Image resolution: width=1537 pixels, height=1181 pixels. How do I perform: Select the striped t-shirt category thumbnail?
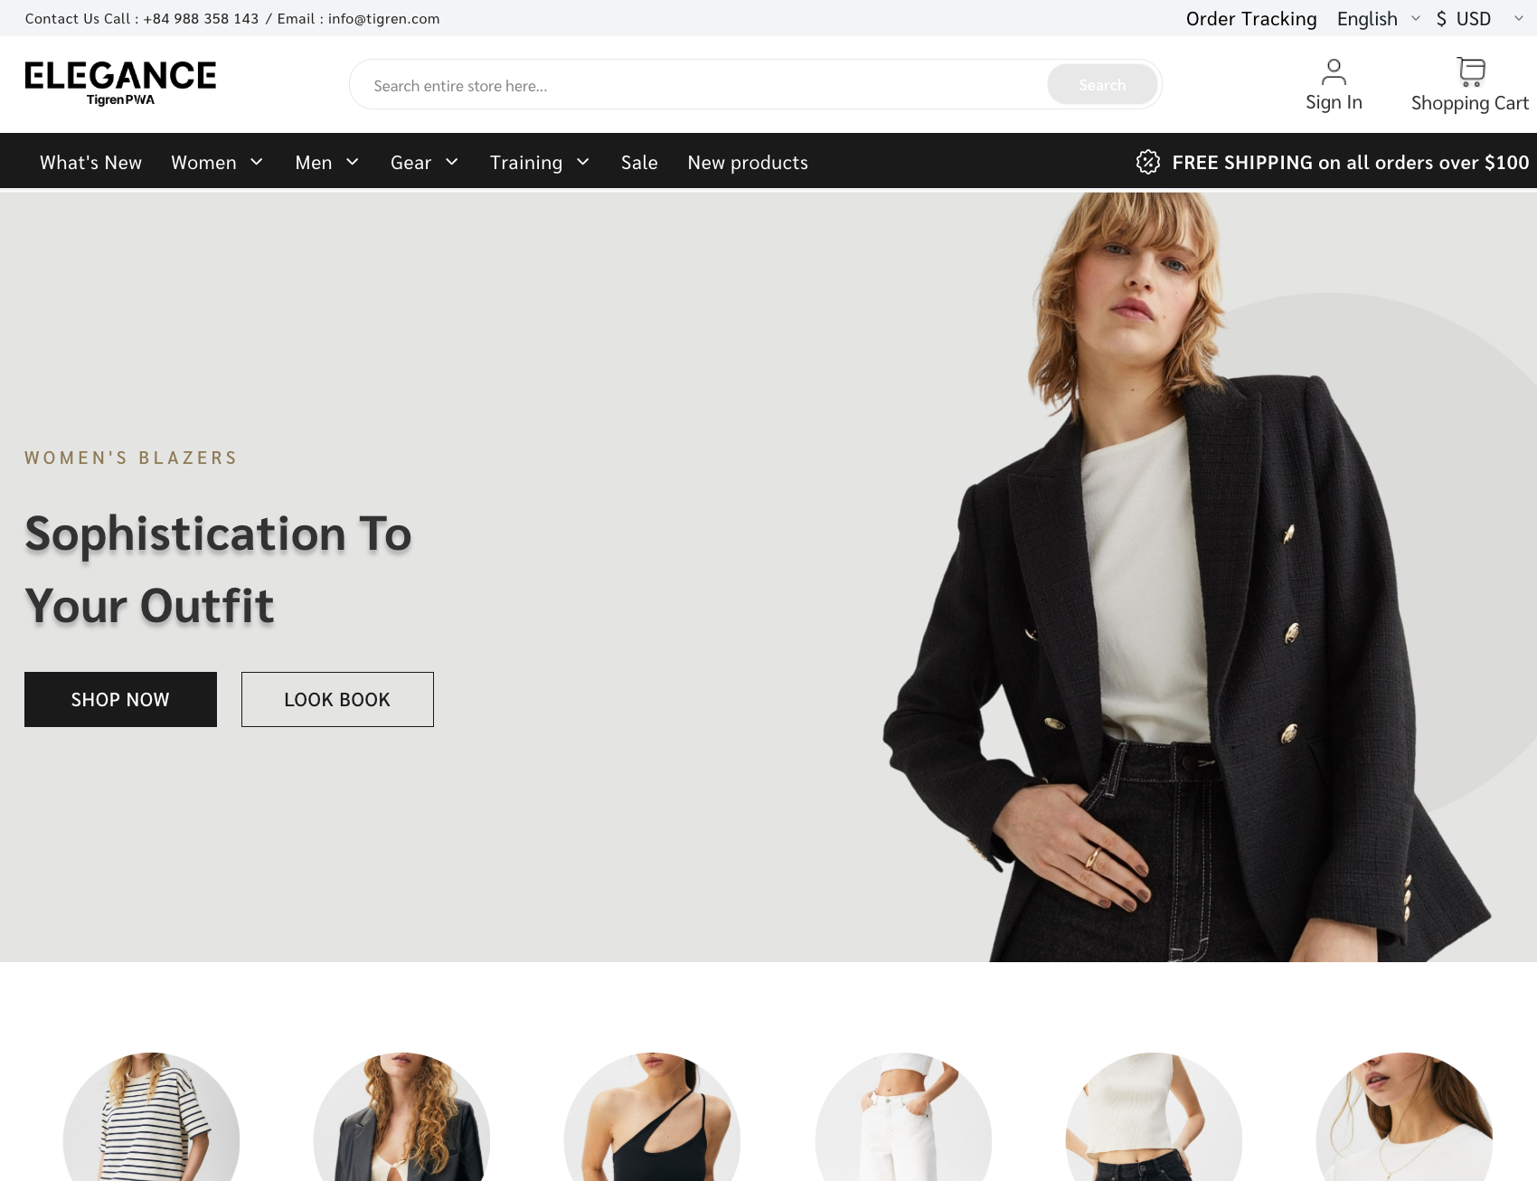tap(151, 1117)
